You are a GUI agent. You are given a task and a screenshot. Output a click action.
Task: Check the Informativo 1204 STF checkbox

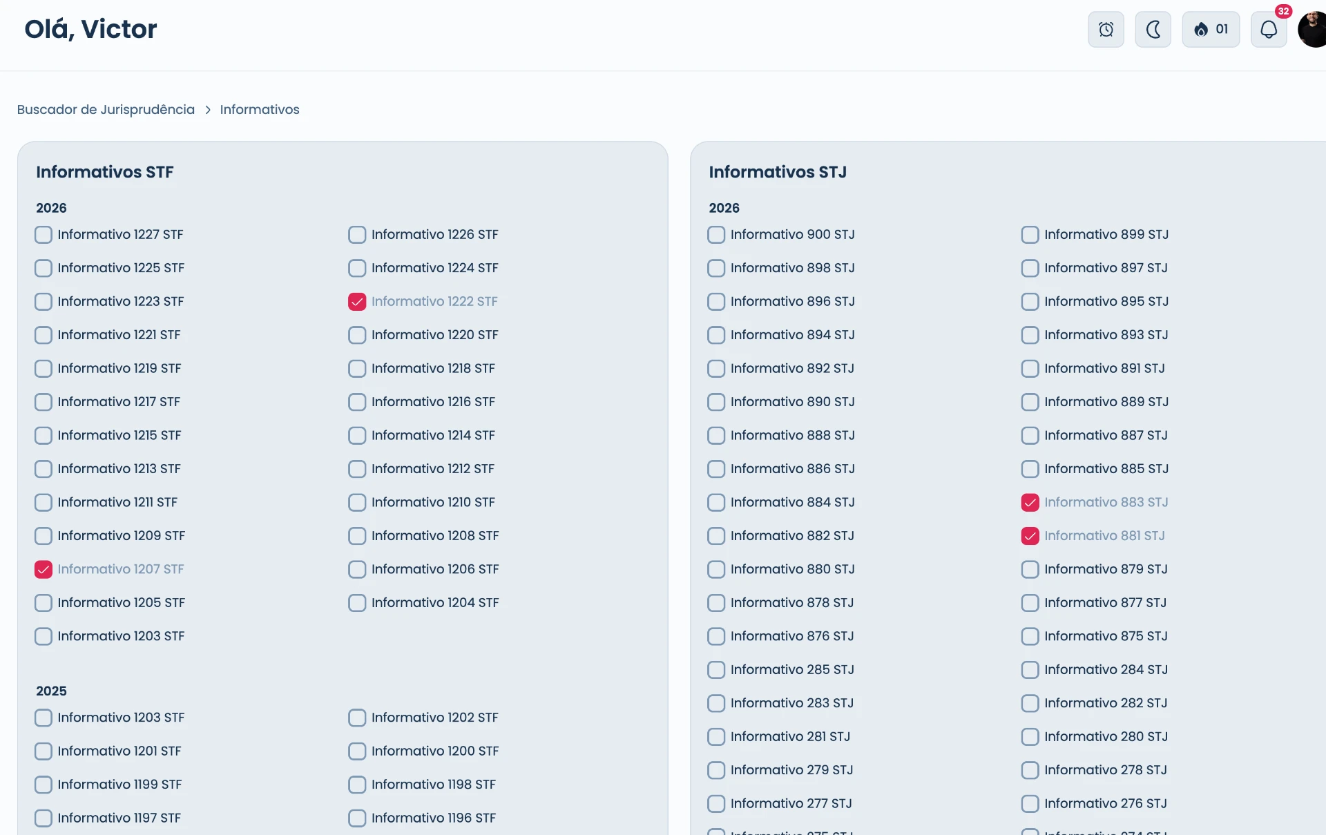357,603
